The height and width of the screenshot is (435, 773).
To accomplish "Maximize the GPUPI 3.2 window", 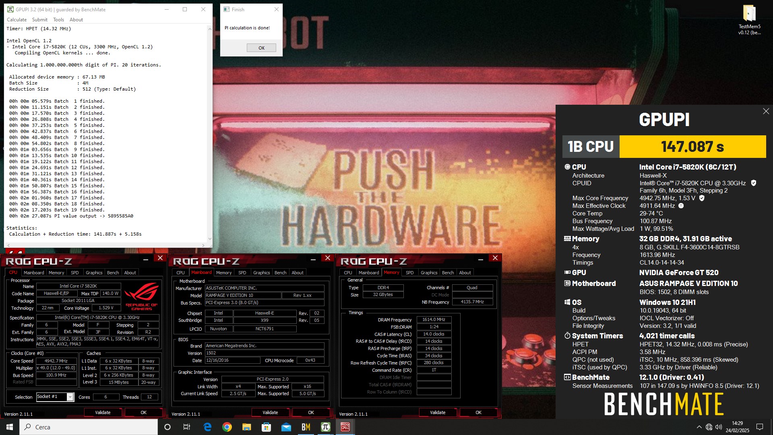I will 185,10.
